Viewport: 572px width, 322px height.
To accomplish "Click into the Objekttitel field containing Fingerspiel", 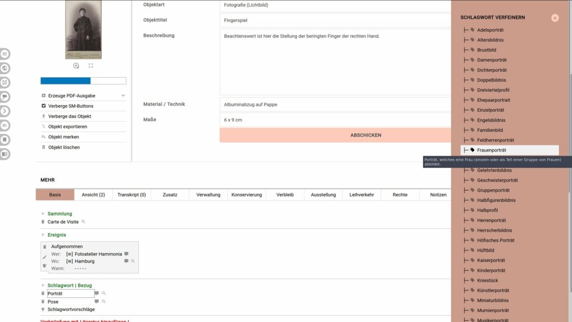I will click(x=335, y=21).
